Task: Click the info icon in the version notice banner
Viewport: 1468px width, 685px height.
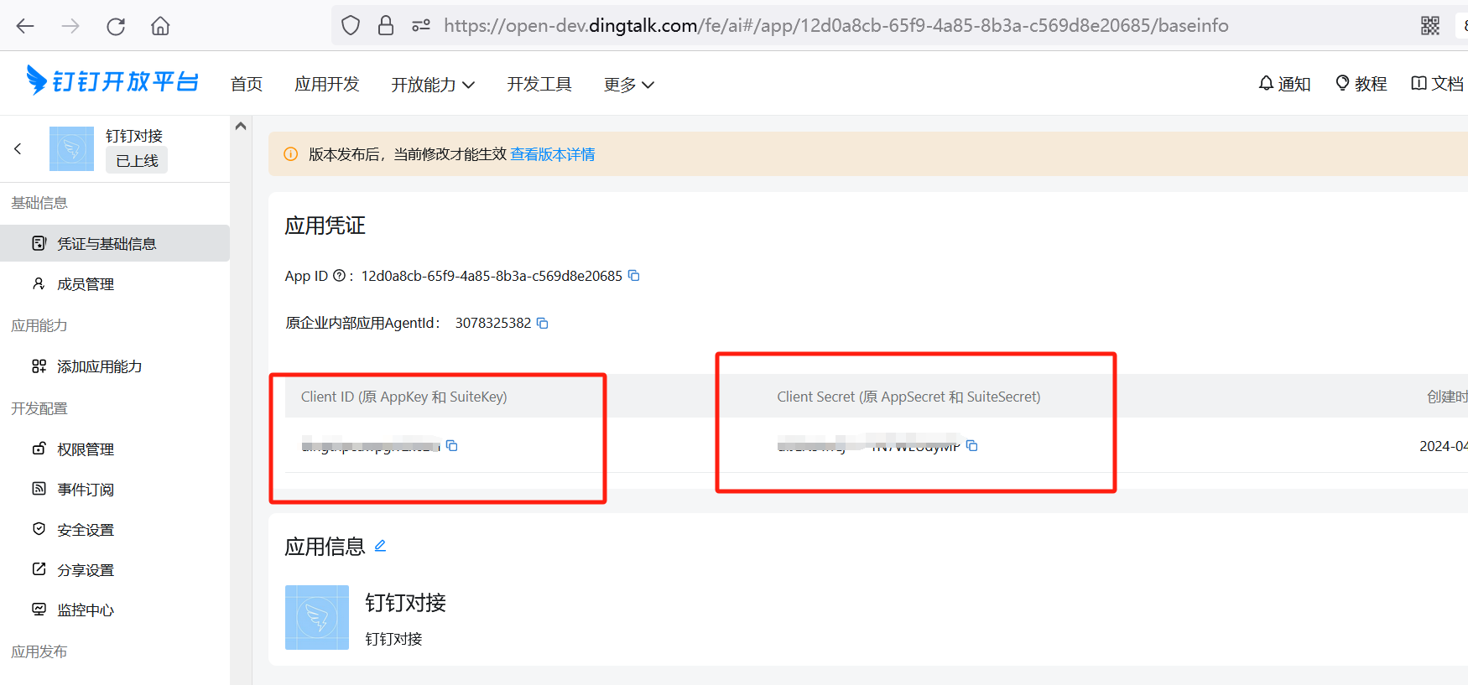Action: click(291, 154)
